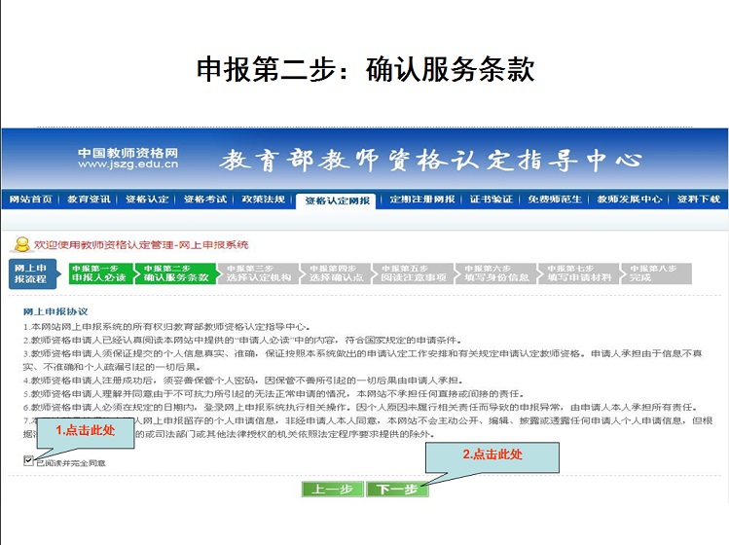The height and width of the screenshot is (545, 729).
Task: Click step one 申报人必读 in progress bar
Action: pos(99,273)
